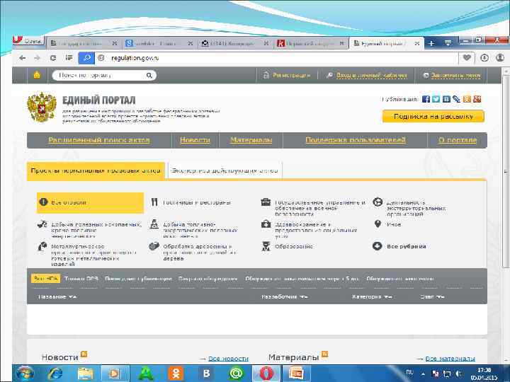This screenshot has height=382, width=510.
Task: Open a new tab with the plus button
Action: pyautogui.click(x=431, y=43)
